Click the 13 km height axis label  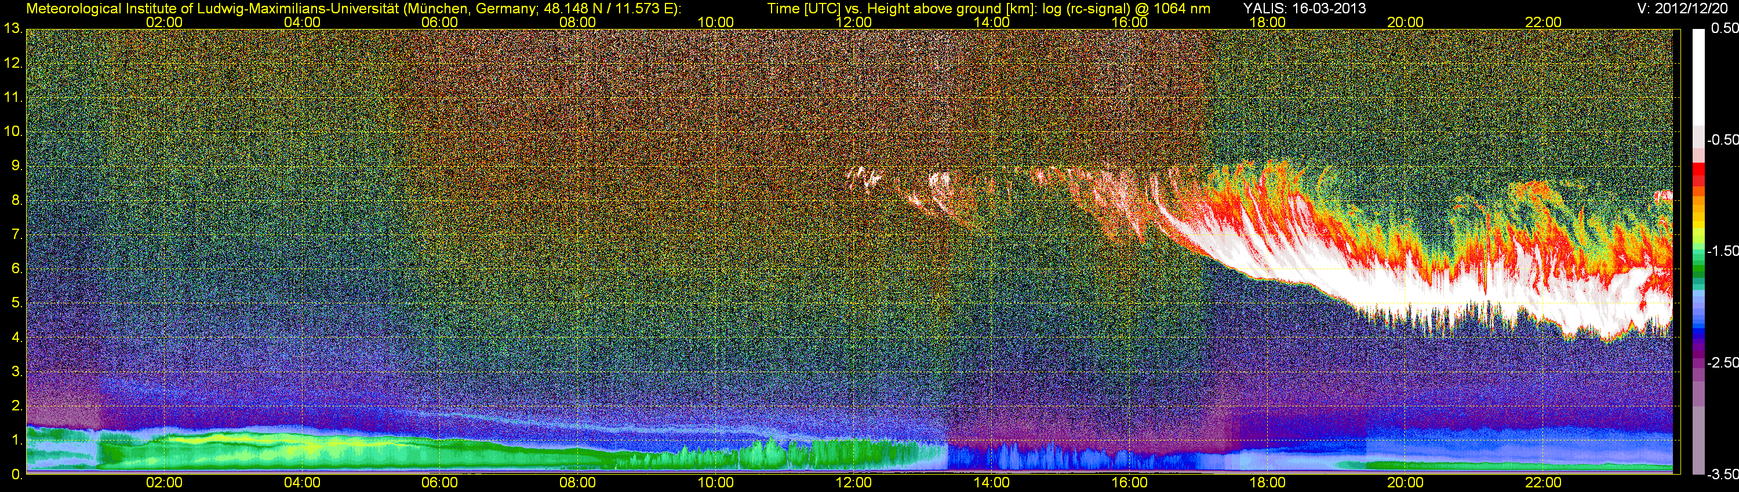pos(12,29)
